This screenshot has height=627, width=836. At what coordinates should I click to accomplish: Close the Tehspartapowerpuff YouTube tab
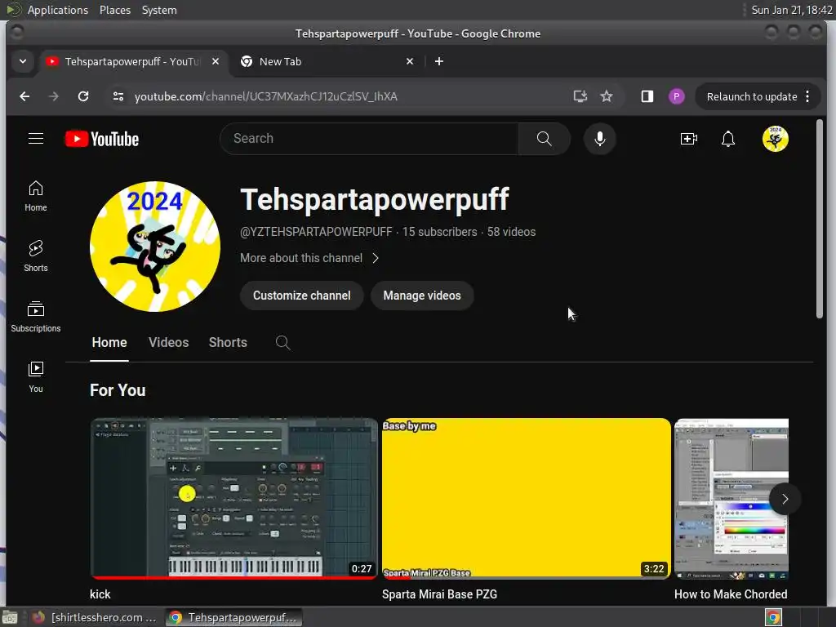coord(216,61)
